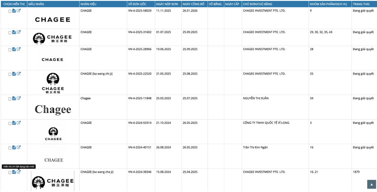The width and height of the screenshot is (377, 192).
Task: Select the NGÀY CẤP column header
Action: (x=232, y=4)
